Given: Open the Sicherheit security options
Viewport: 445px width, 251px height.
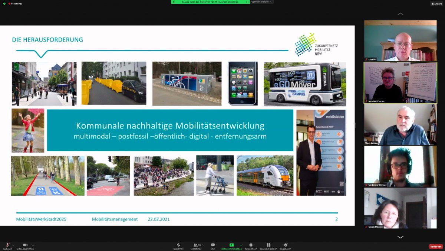Looking at the screenshot, I should point(178,245).
